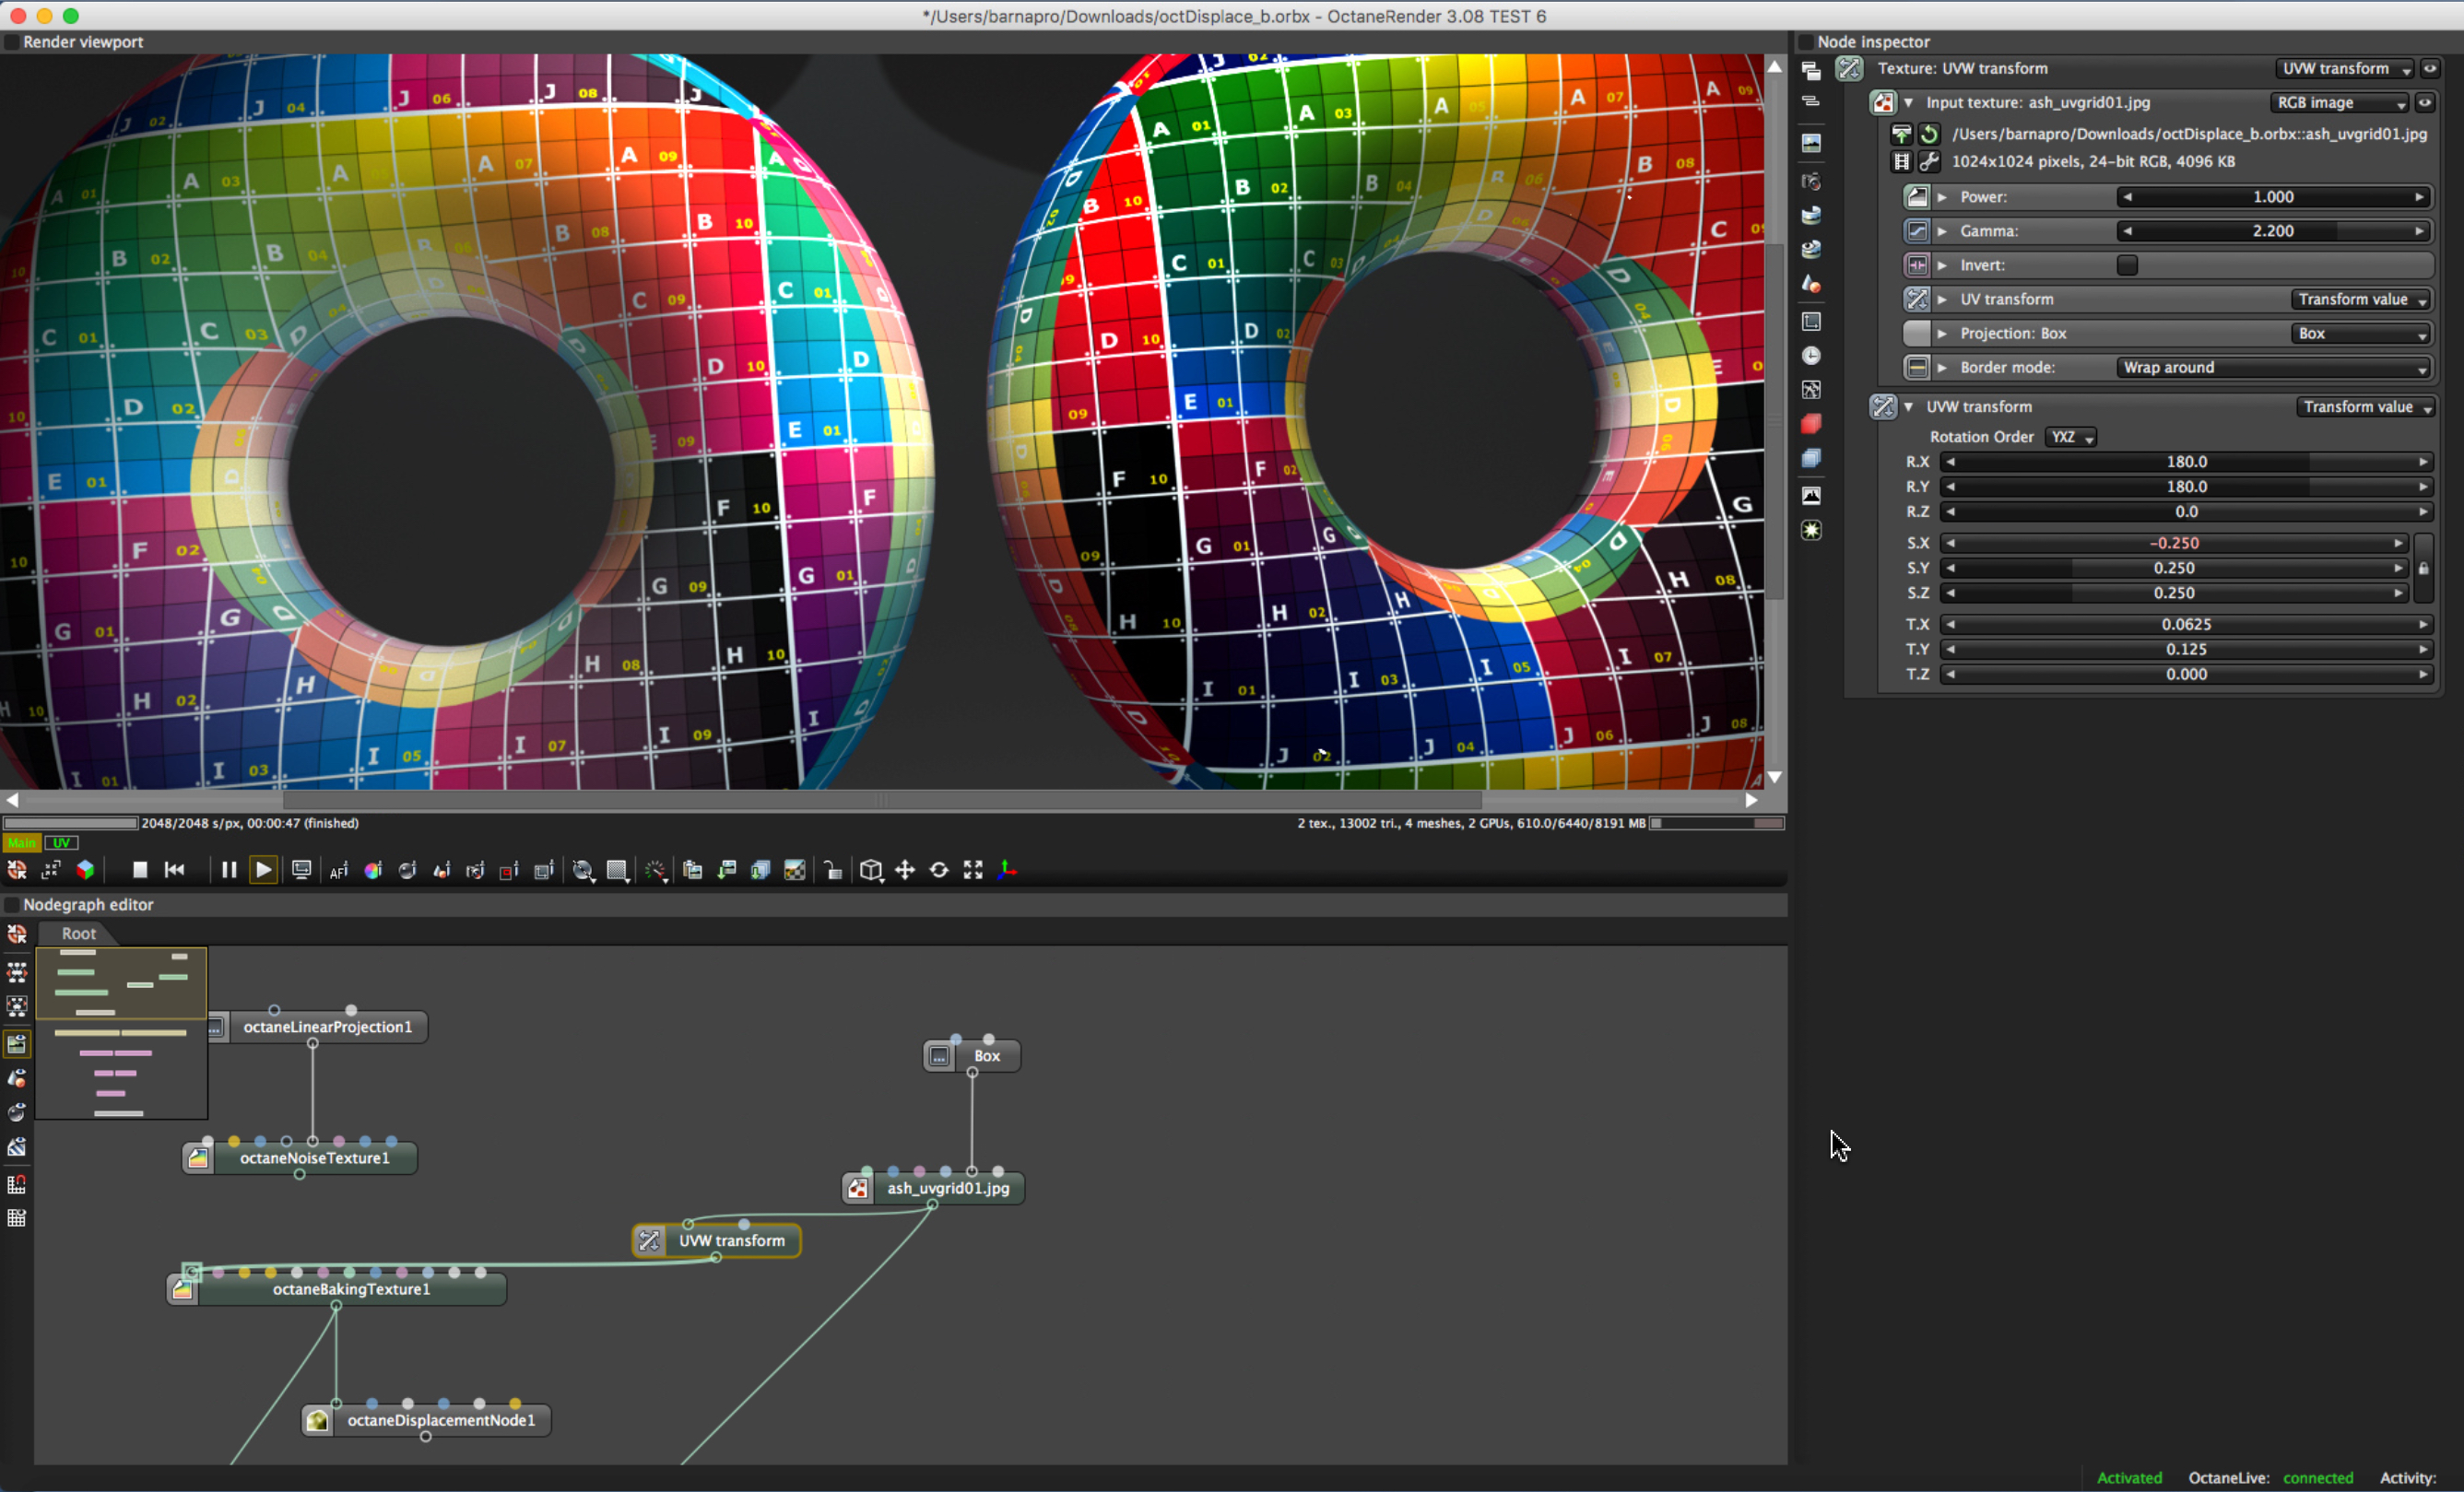Viewport: 2464px width, 1492px height.
Task: Toggle visibility eye next to RGB image
Action: click(x=2424, y=102)
